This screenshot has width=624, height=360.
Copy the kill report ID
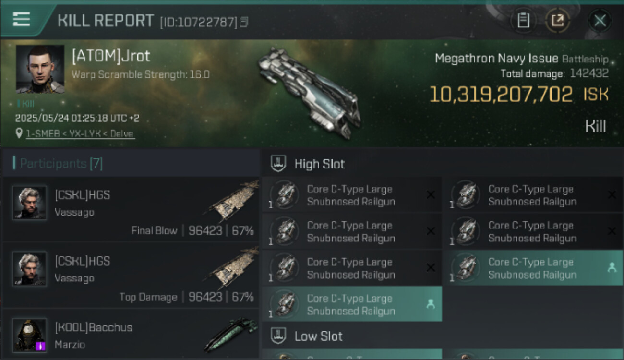(244, 22)
